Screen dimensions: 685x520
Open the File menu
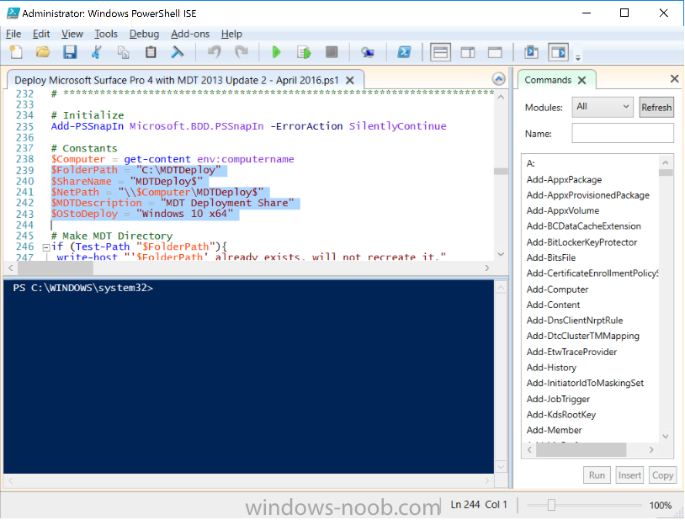click(x=13, y=34)
